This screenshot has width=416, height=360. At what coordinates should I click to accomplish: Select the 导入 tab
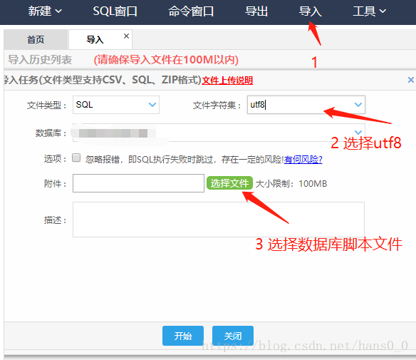(95, 39)
